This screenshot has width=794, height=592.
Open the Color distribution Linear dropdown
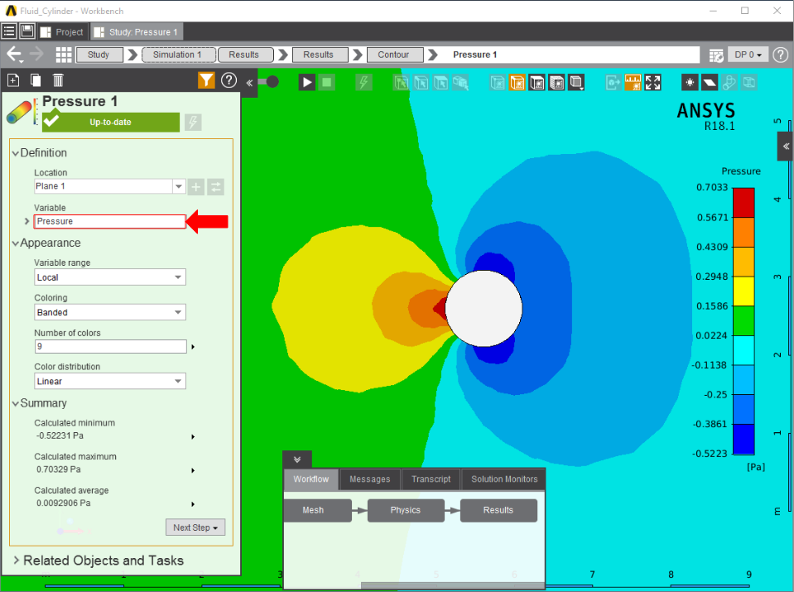(x=178, y=381)
